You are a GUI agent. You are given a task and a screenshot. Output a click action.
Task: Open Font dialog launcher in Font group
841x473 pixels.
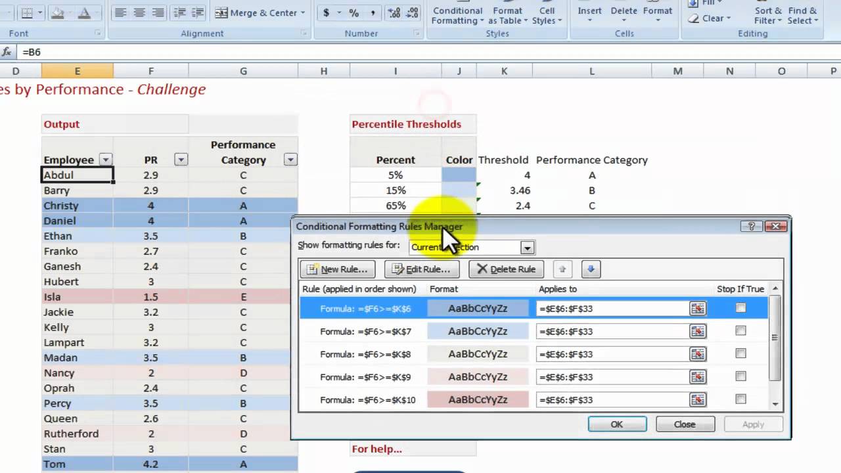tap(97, 33)
